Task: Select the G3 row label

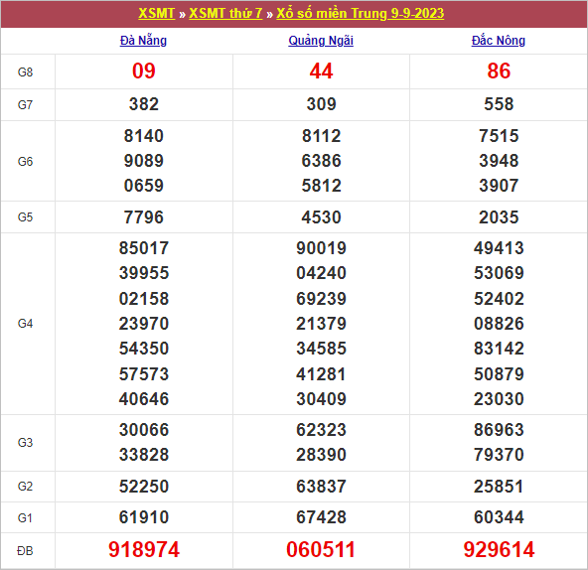Action: click(x=25, y=443)
